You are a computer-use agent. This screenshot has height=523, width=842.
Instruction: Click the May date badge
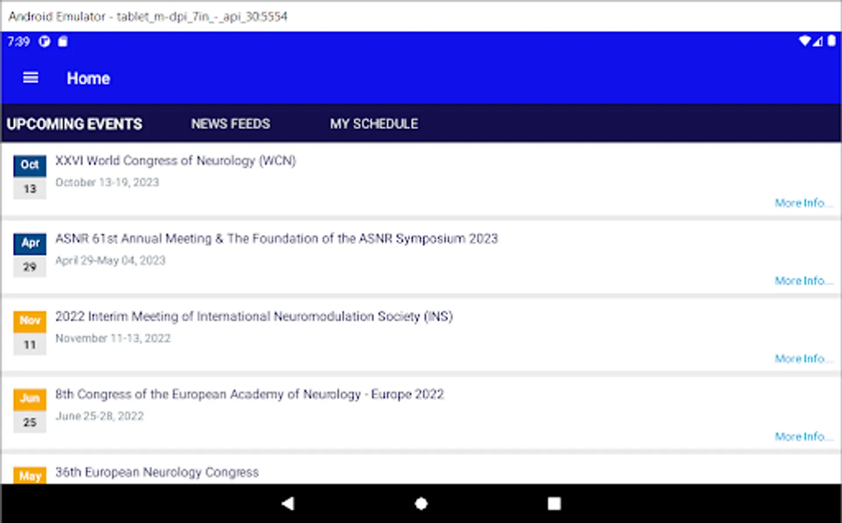pos(30,476)
